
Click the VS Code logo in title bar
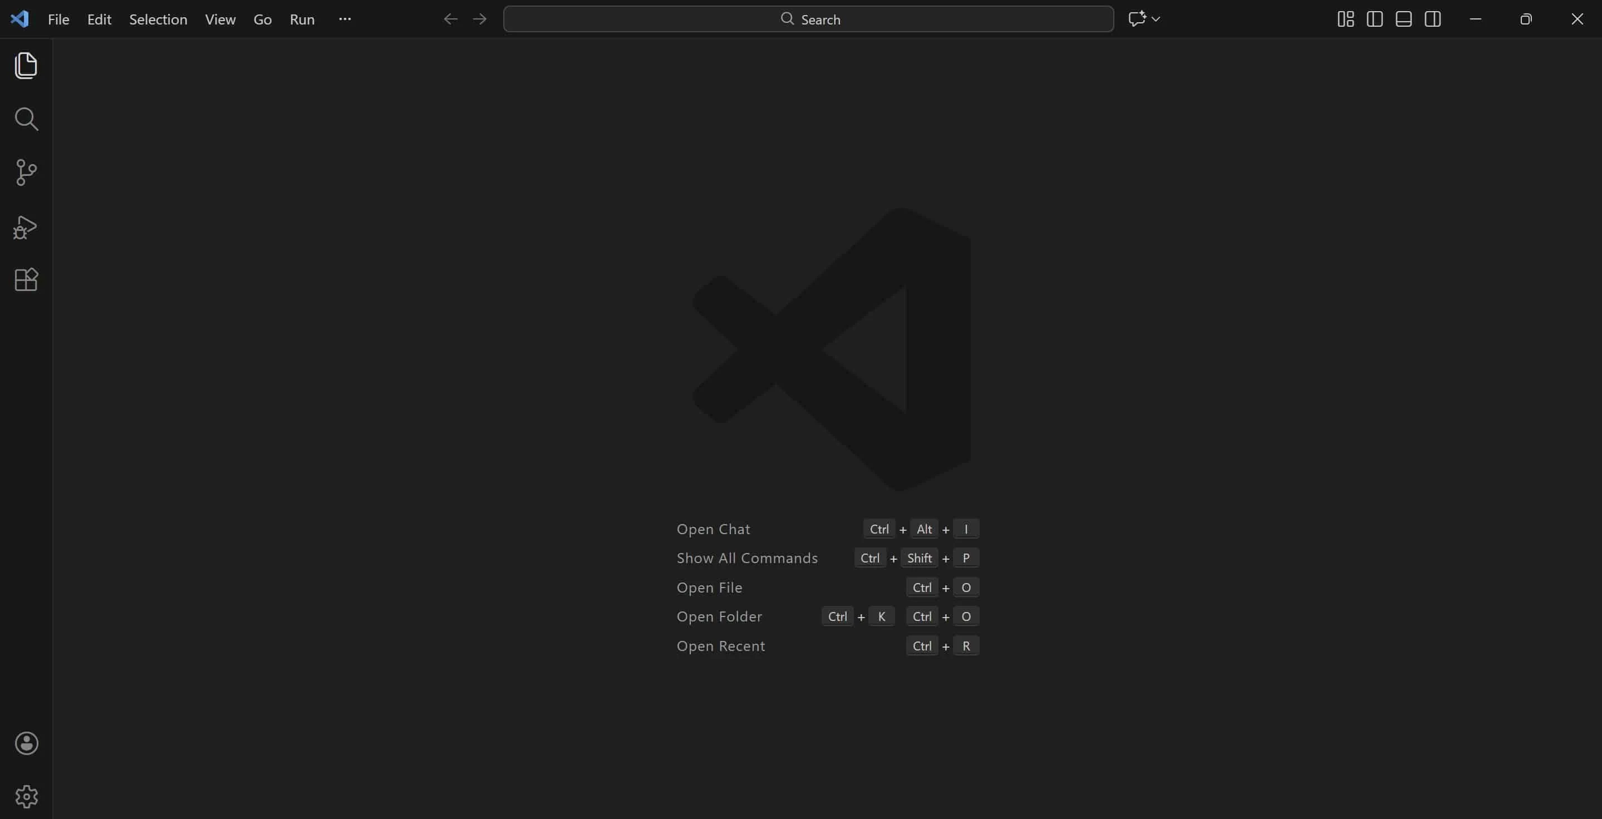(19, 19)
